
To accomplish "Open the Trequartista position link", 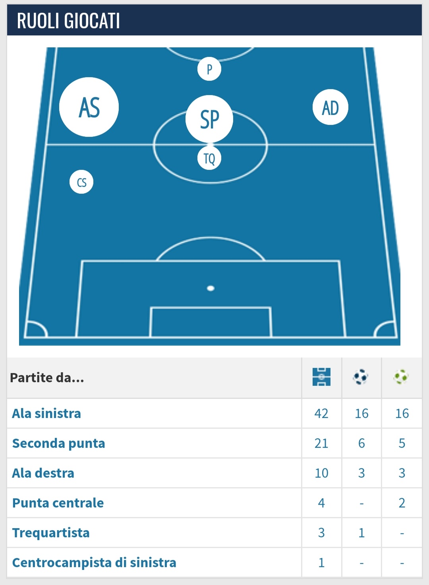I will pyautogui.click(x=51, y=533).
